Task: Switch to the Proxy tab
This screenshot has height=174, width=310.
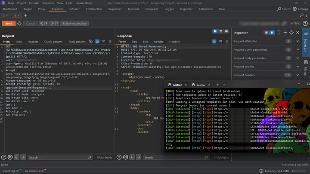Action: pyautogui.click(x=41, y=9)
